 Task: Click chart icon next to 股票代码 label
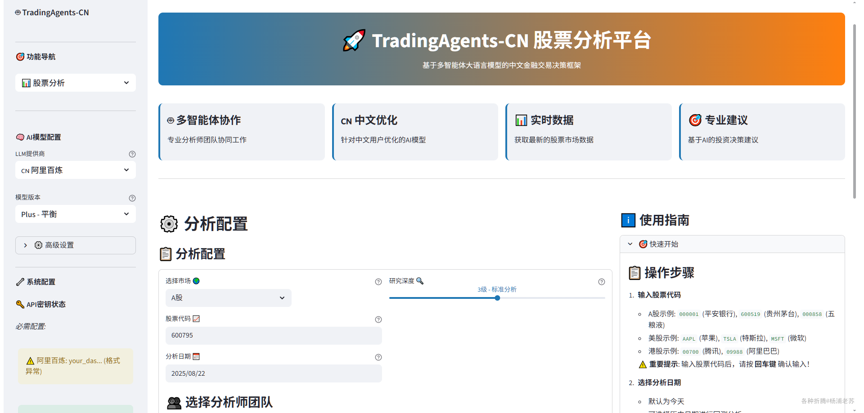coord(196,319)
